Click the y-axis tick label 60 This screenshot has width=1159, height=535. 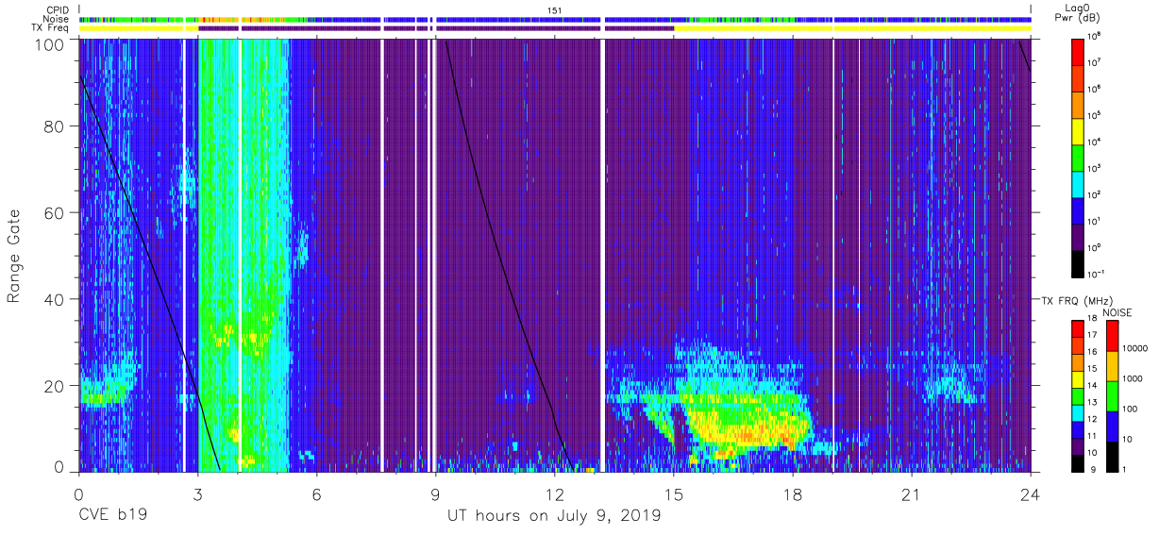55,213
